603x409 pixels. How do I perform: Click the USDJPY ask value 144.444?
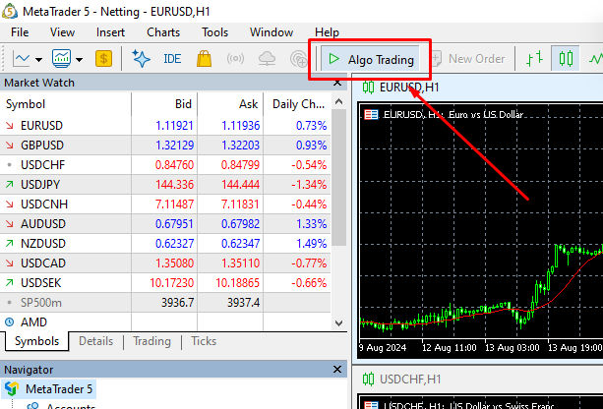click(x=240, y=185)
